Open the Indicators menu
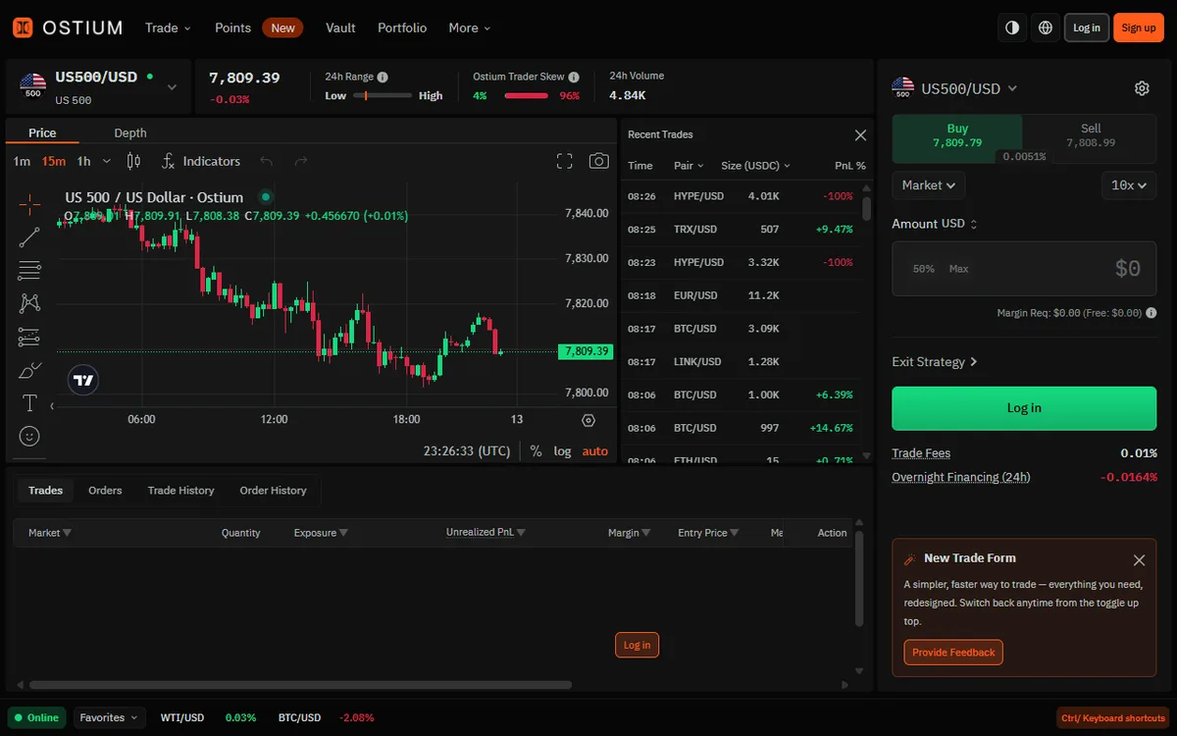The image size is (1177, 736). tap(201, 161)
